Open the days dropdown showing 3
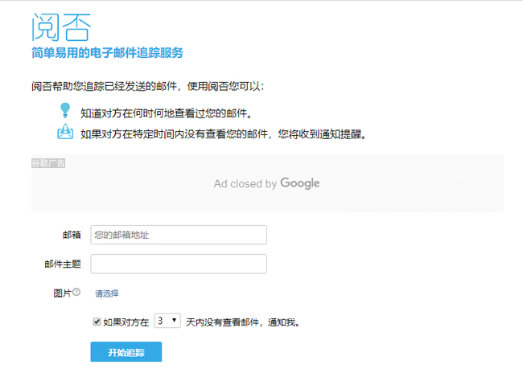Screen dimensions: 523x373 click(167, 321)
